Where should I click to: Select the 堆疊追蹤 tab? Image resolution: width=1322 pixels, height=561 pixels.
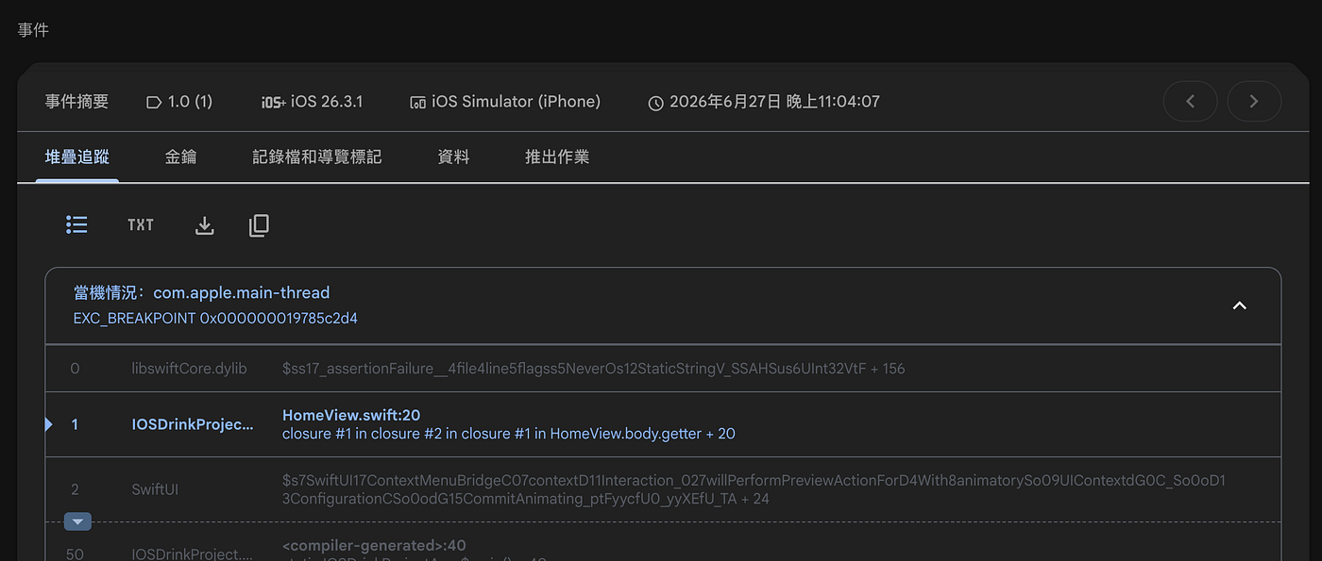tap(77, 157)
